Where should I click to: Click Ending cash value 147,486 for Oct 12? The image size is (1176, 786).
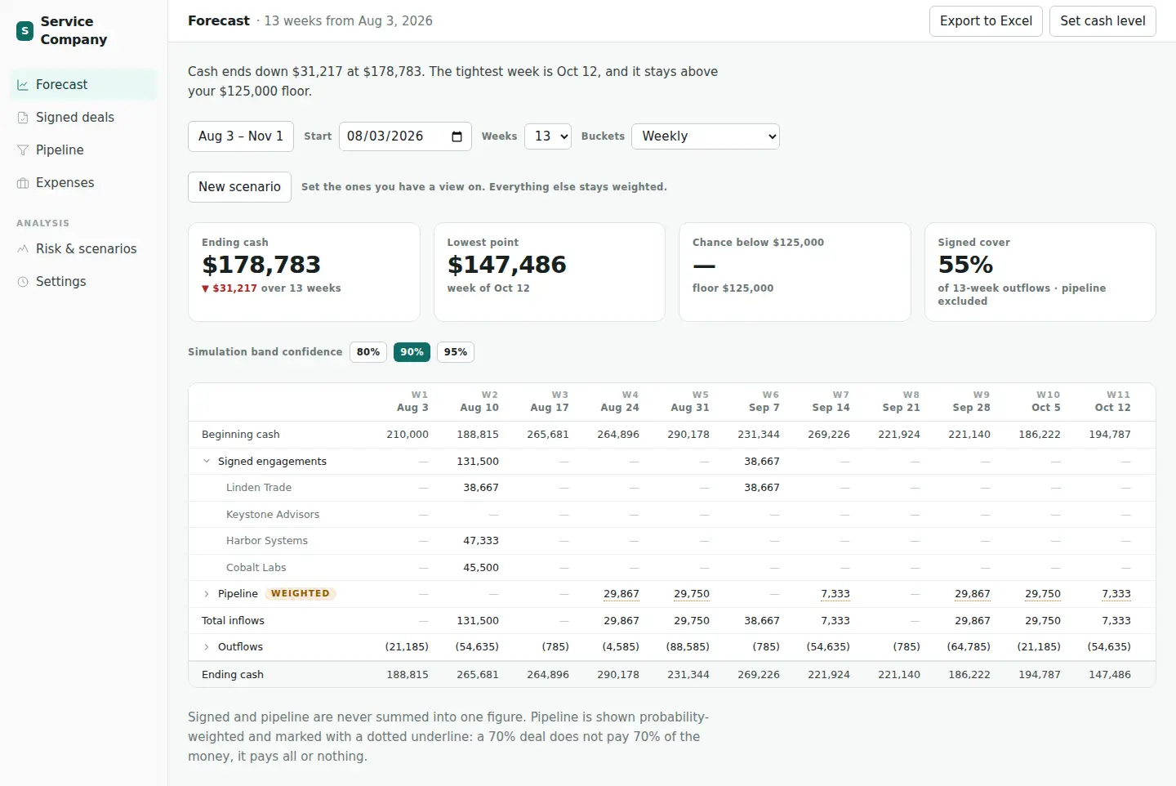click(x=1110, y=675)
